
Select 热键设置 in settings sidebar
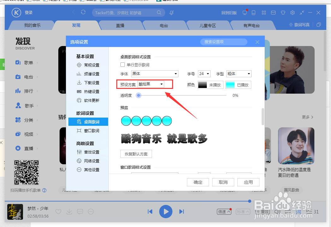click(x=88, y=92)
